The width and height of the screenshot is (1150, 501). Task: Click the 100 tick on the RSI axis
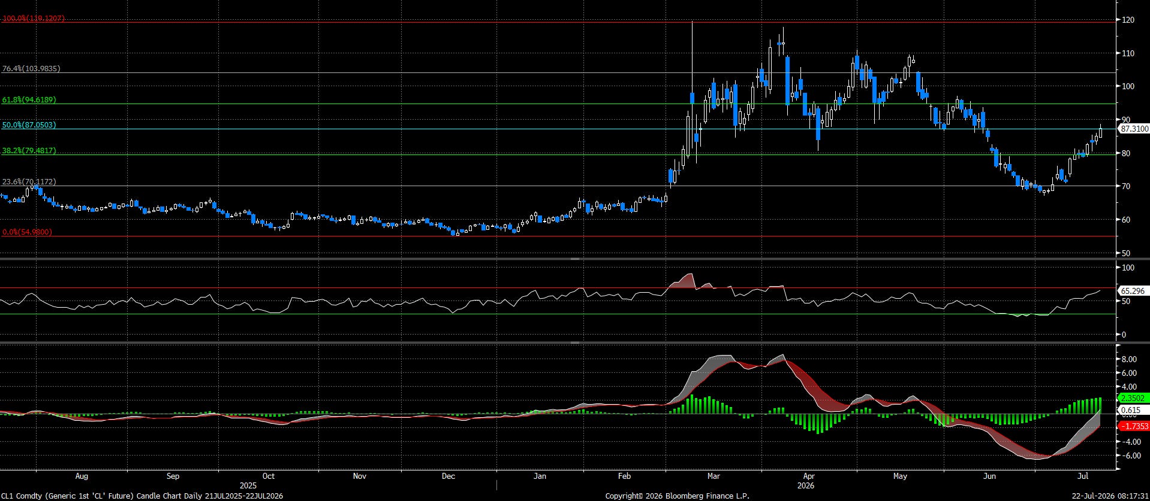click(1128, 268)
